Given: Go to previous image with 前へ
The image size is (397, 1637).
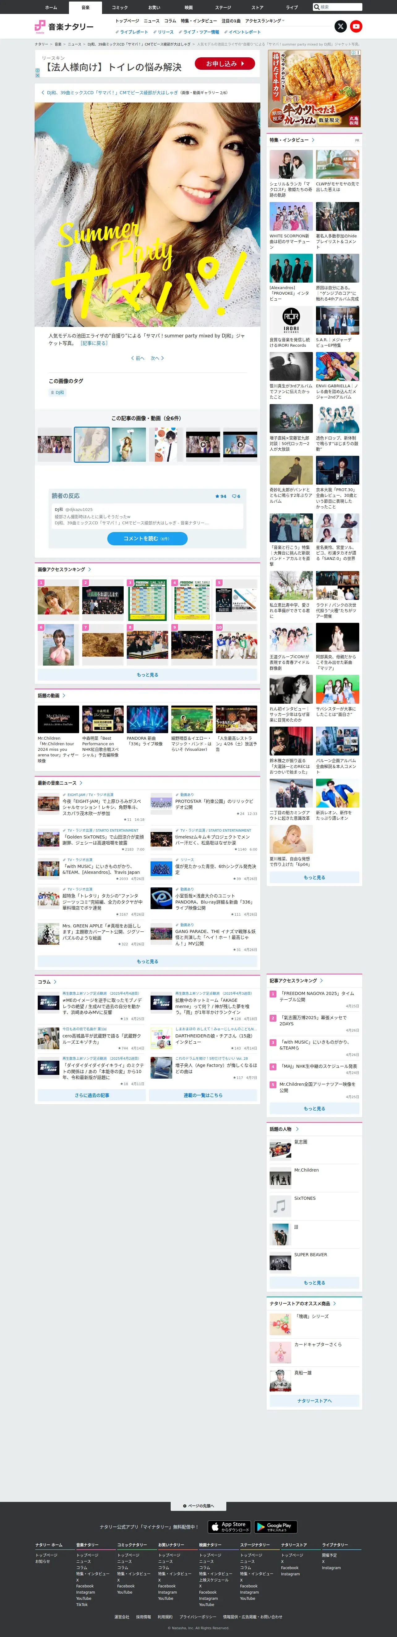Looking at the screenshot, I should tap(138, 359).
